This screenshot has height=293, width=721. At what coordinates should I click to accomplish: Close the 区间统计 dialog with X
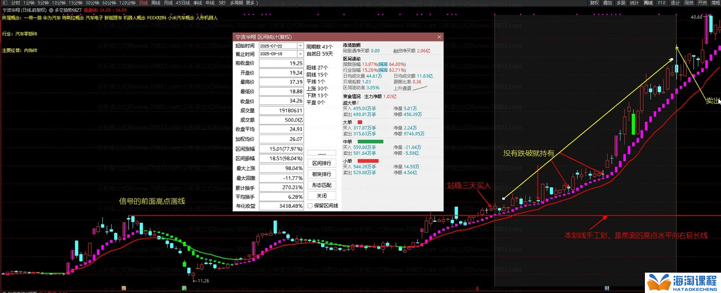pos(439,37)
